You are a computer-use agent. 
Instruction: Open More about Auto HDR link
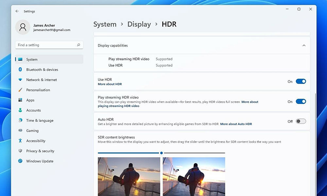tap(236, 124)
